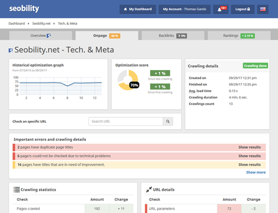Switch to the Onpage tab
278x213 pixels.
coord(107,36)
